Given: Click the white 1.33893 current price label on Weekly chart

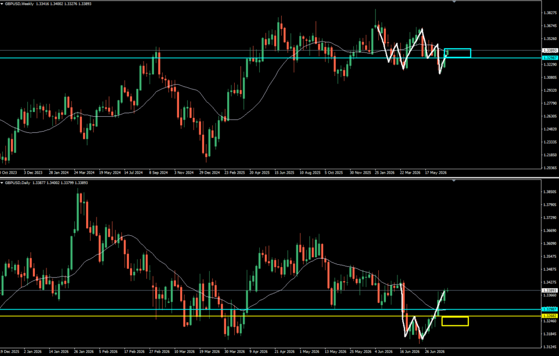Looking at the screenshot, I should tap(550, 51).
